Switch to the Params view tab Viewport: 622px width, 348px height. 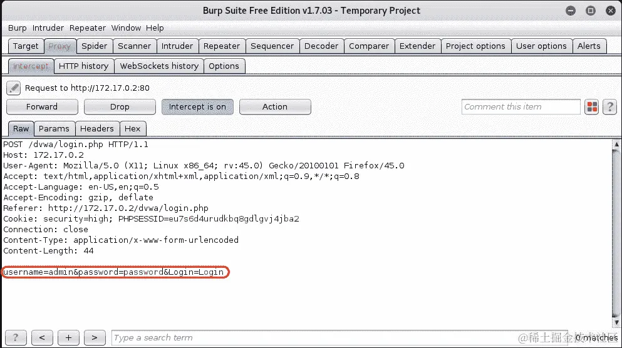[x=54, y=129]
